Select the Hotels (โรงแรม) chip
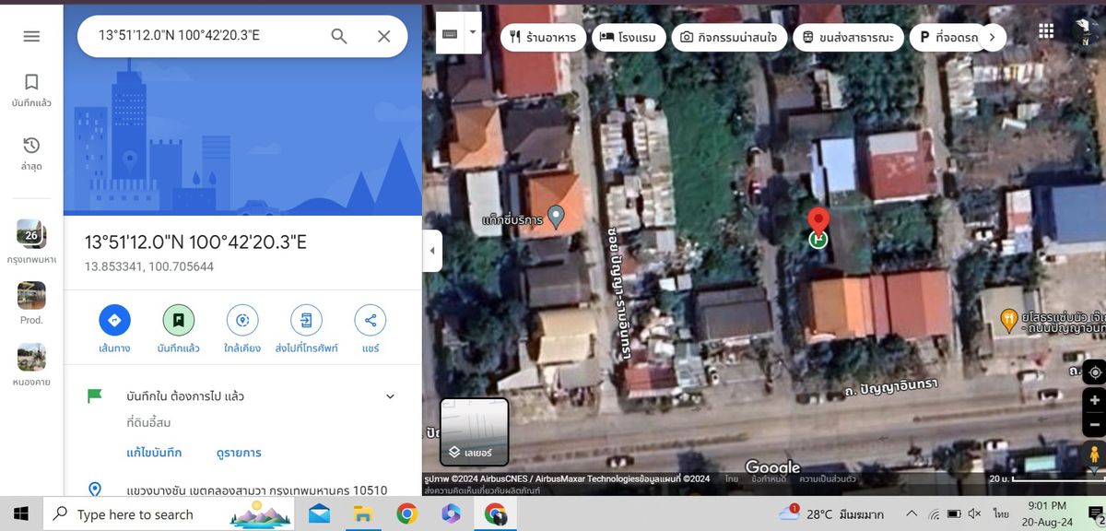This screenshot has width=1106, height=531. [628, 37]
